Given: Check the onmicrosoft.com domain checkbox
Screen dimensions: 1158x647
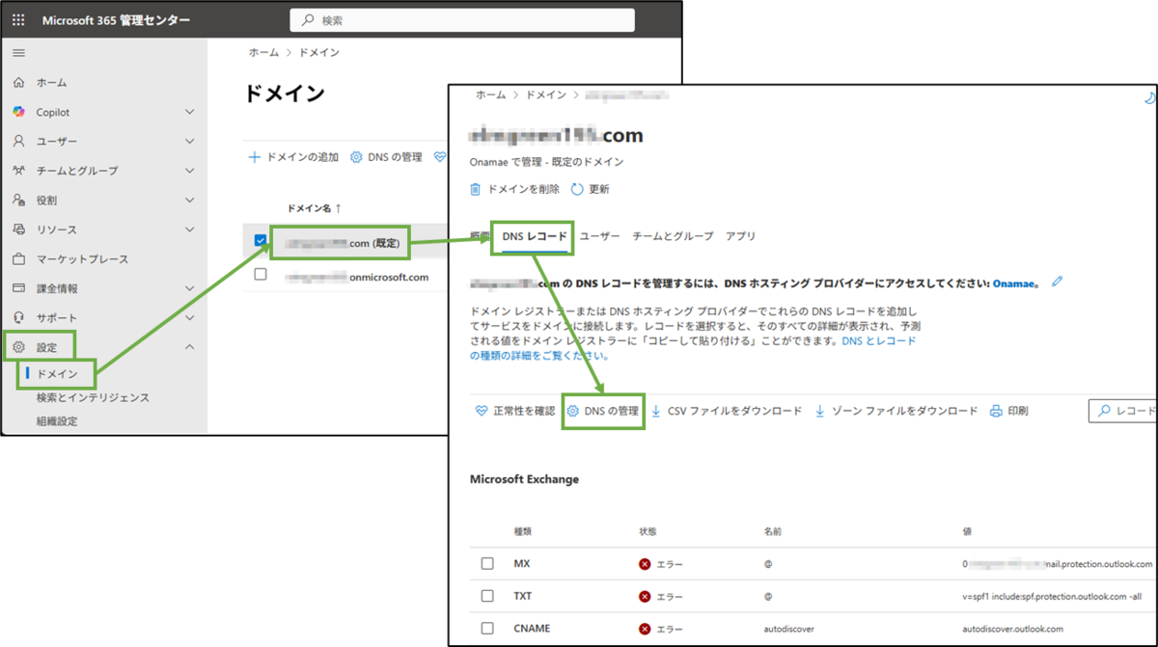Looking at the screenshot, I should click(261, 275).
